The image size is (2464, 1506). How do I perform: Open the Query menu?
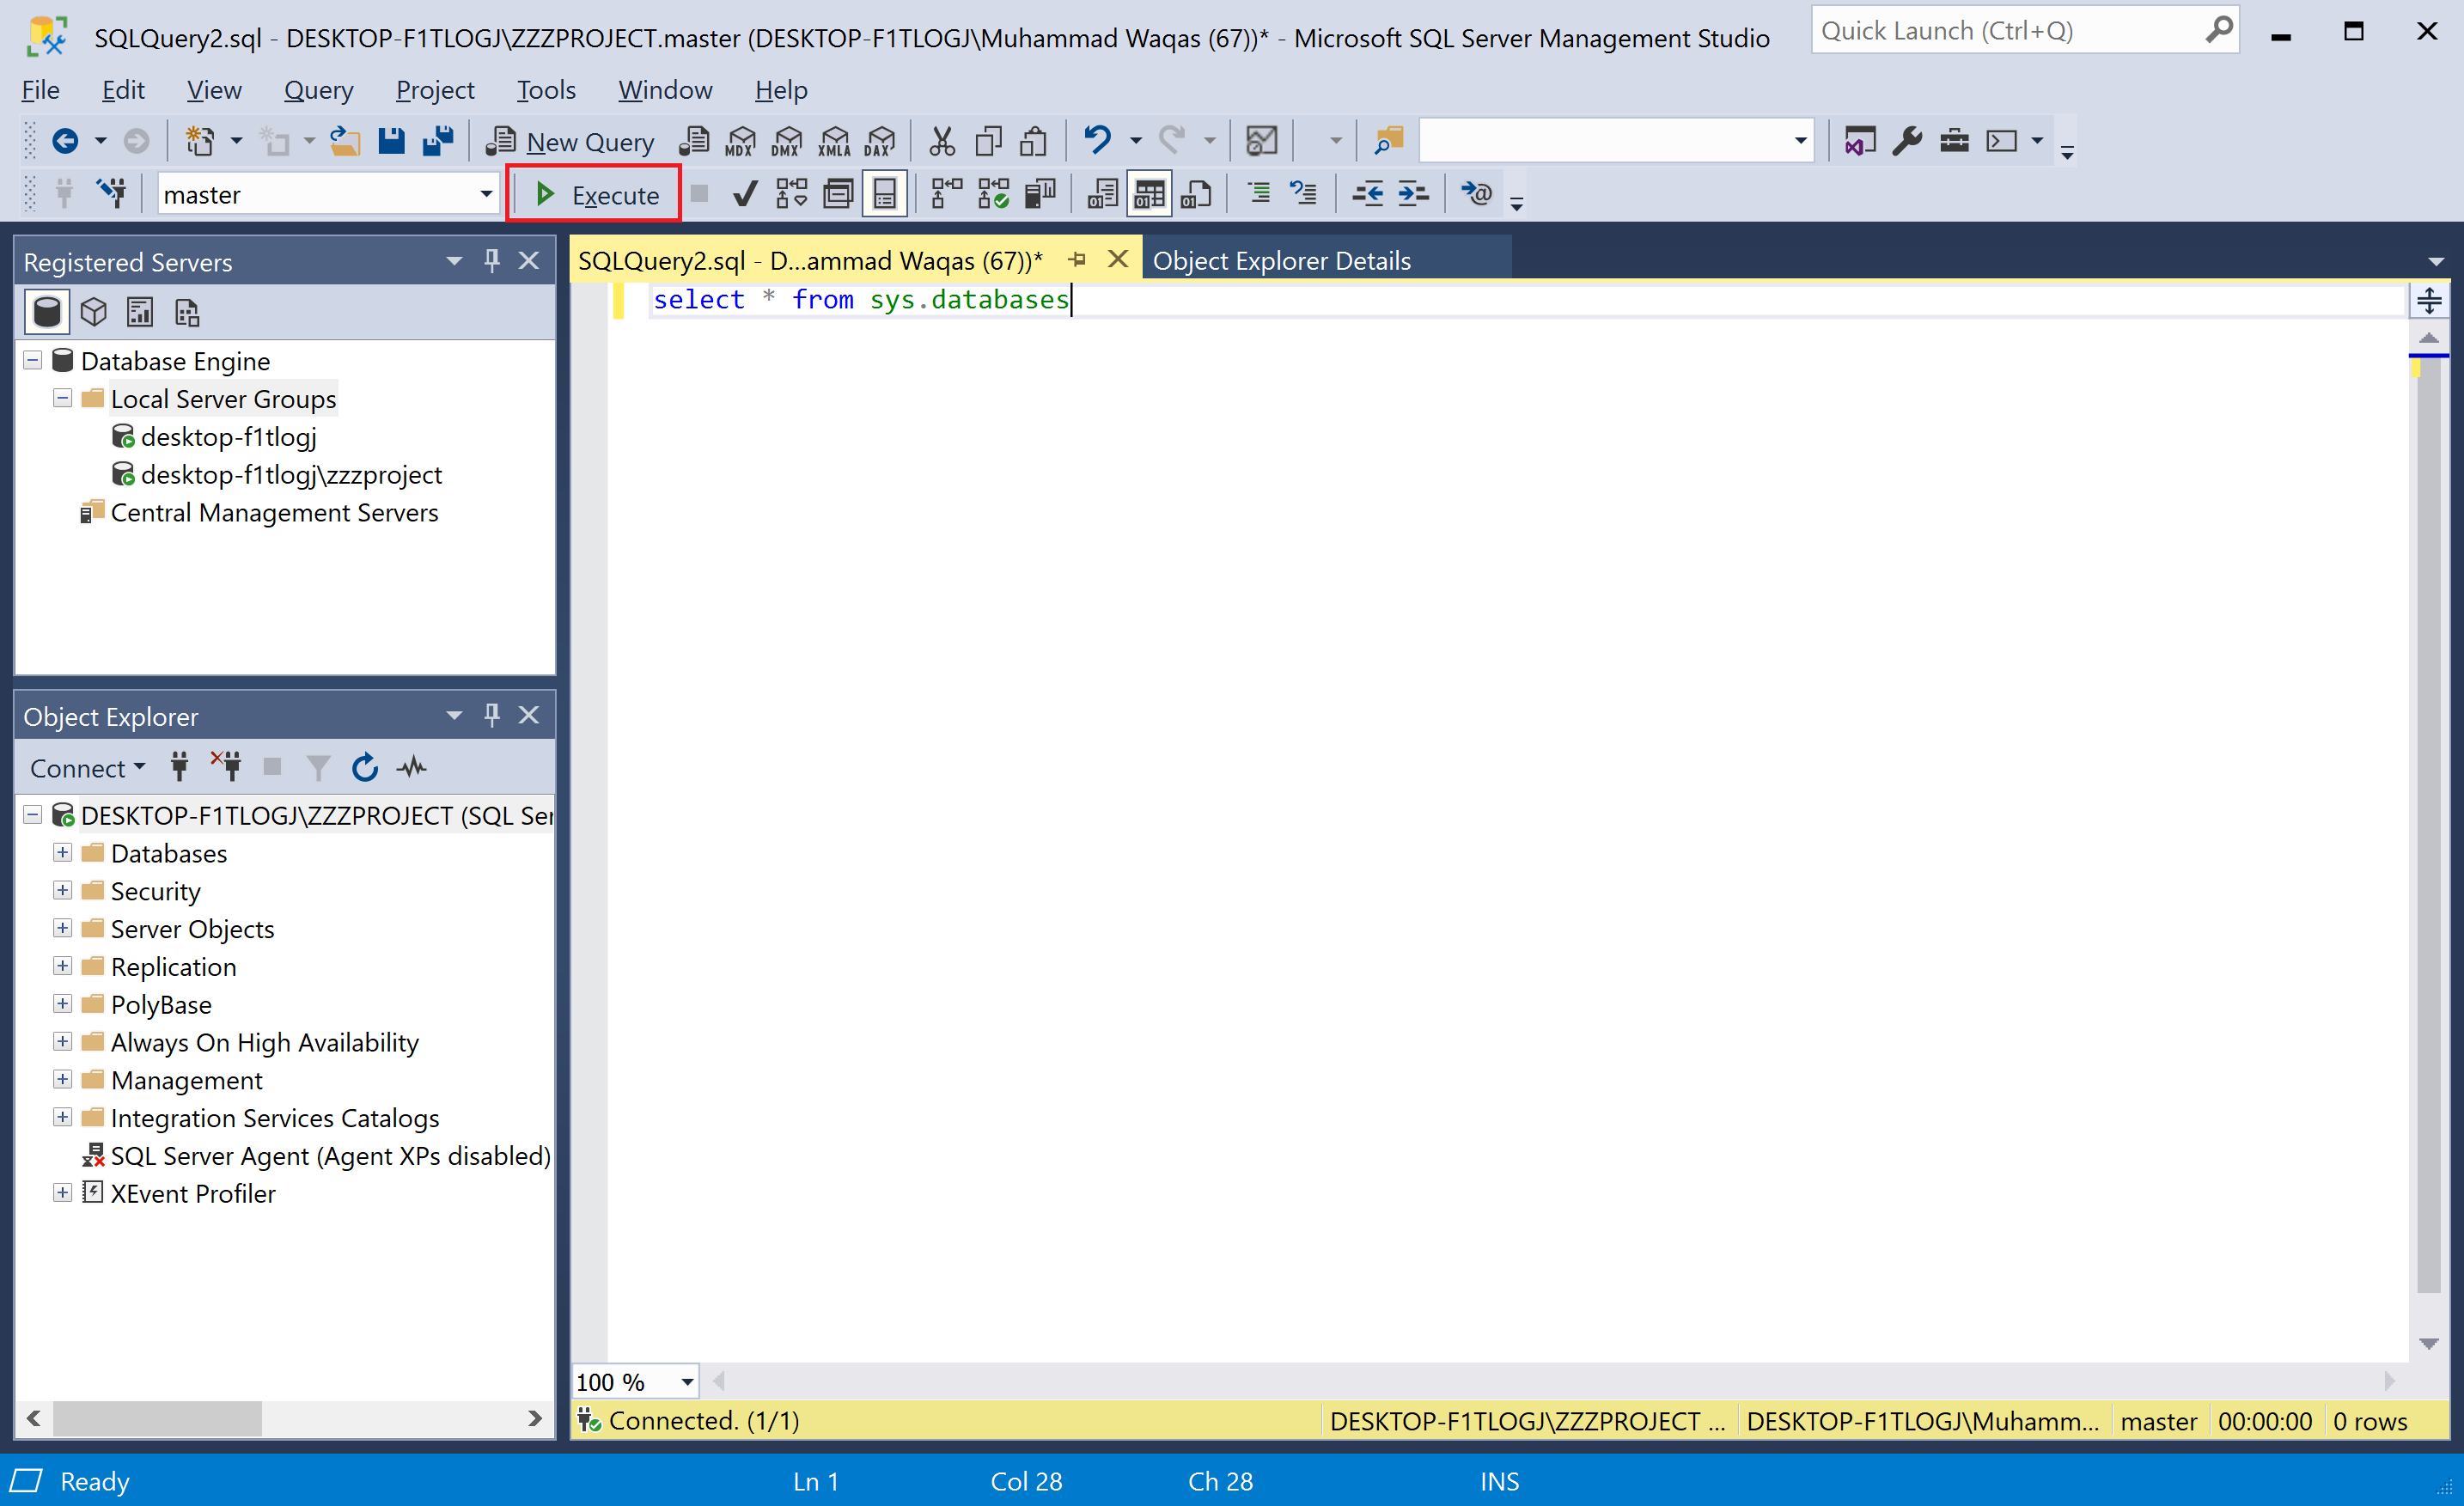tap(318, 90)
